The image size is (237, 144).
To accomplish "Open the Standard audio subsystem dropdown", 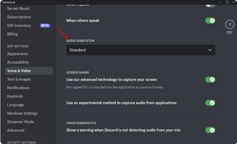I will pyautogui.click(x=141, y=50).
